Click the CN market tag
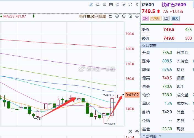 pos(145,18)
